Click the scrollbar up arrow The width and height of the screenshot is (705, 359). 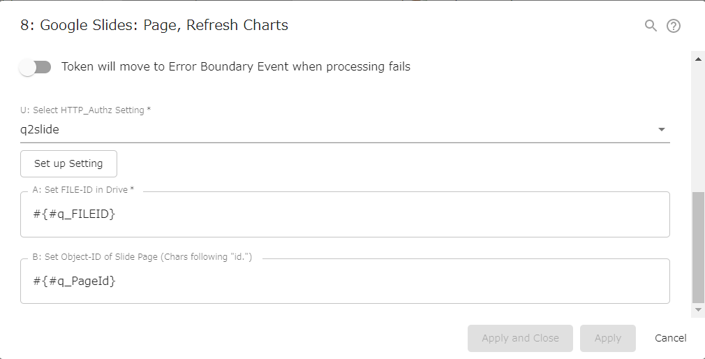(x=698, y=59)
